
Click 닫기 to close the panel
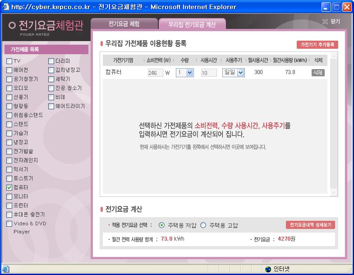[x=331, y=22]
